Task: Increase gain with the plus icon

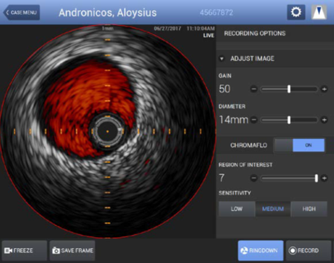Action: pyautogui.click(x=324, y=89)
